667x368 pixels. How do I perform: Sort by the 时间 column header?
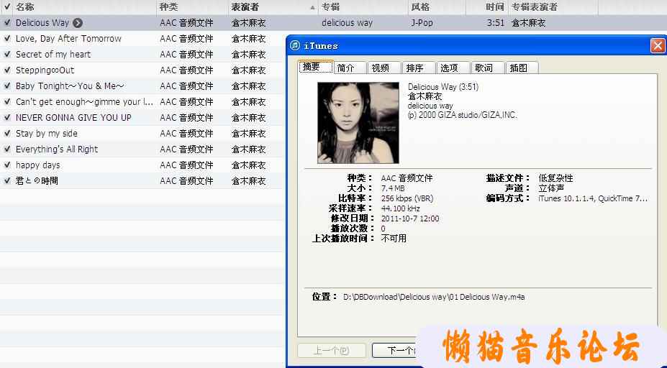486,7
